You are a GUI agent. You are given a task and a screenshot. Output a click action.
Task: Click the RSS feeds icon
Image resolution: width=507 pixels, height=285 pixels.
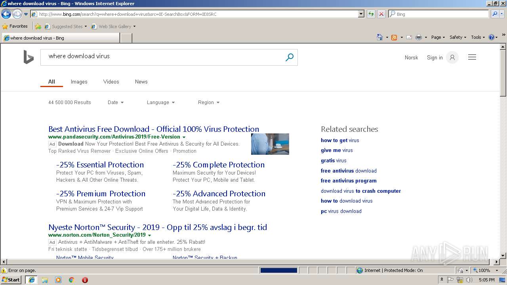394,37
